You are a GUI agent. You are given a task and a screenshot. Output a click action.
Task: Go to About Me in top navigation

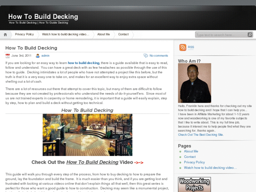pyautogui.click(x=104, y=34)
